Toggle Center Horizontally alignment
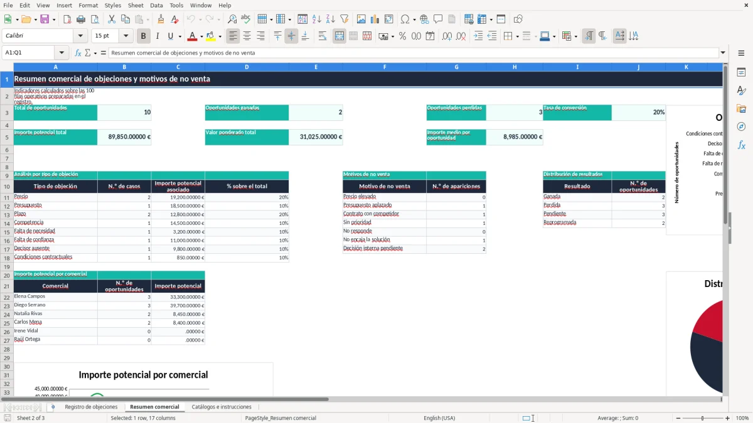Screen dimensions: 753x423 coord(247,36)
